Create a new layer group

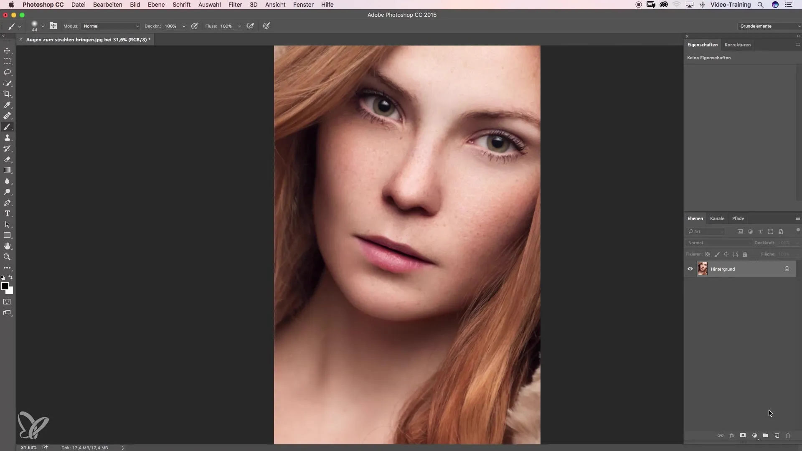coord(766,435)
